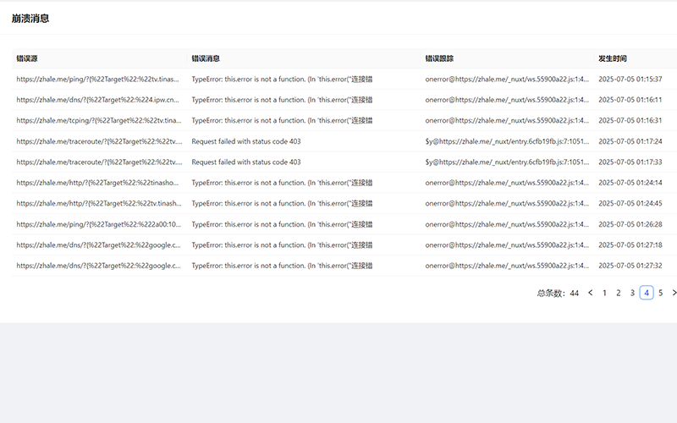This screenshot has width=677, height=423.
Task: Click the 错误跟踪 column header
Action: [439, 58]
